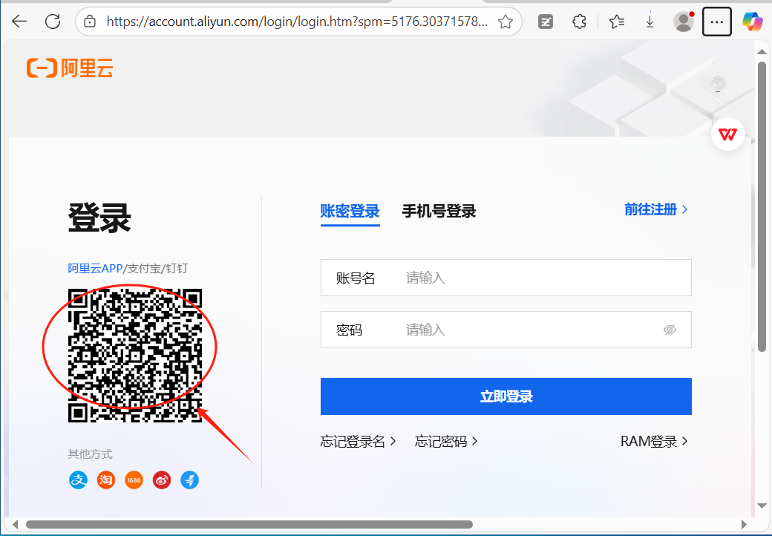The height and width of the screenshot is (536, 772).
Task: Click the browser address bar URL
Action: [297, 22]
